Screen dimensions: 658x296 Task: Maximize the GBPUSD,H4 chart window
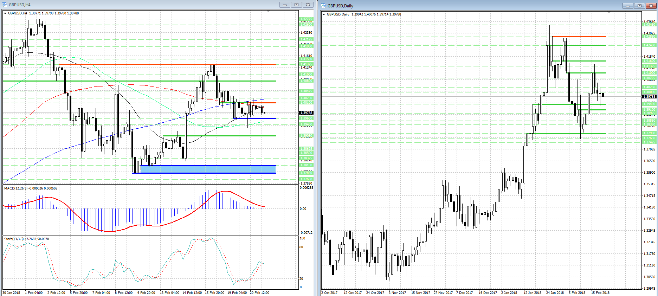(x=296, y=5)
